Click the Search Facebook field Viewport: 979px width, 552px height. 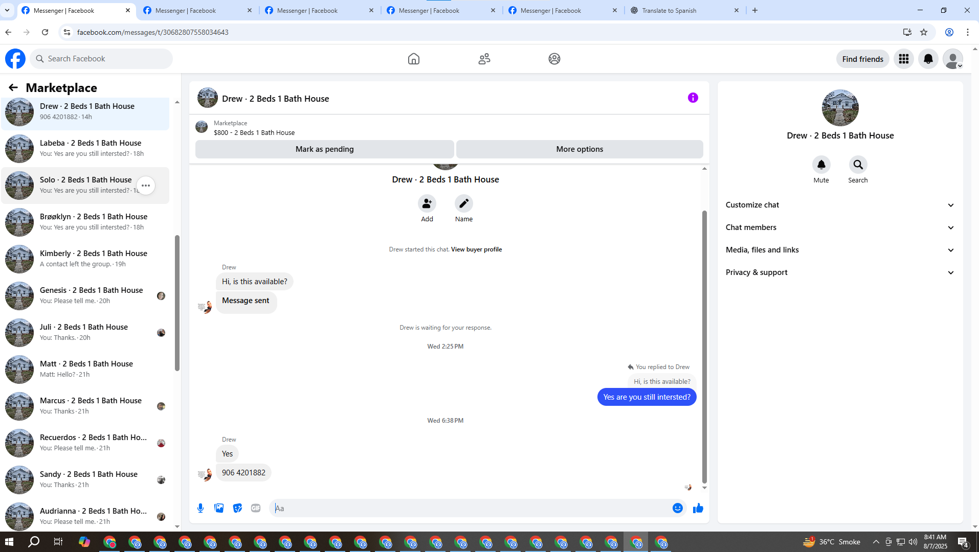101,59
